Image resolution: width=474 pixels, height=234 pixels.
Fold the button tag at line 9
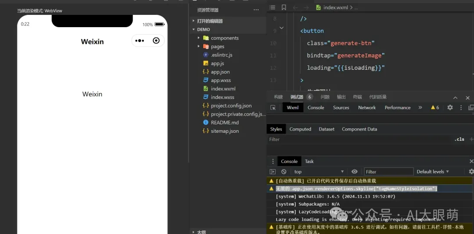tap(281, 28)
